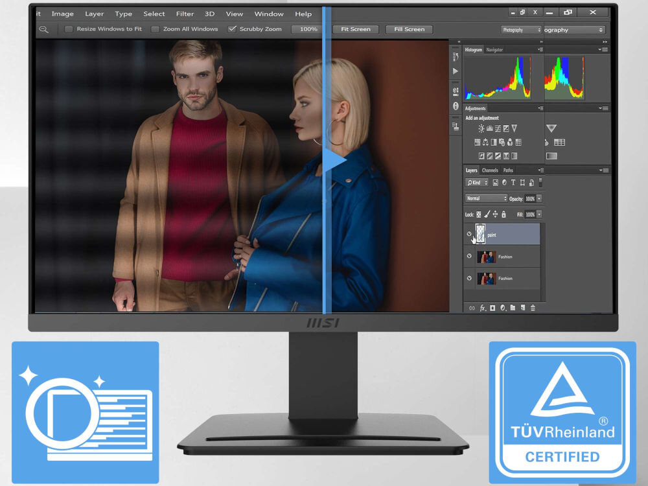
Task: Add a layer mask
Action: (492, 308)
